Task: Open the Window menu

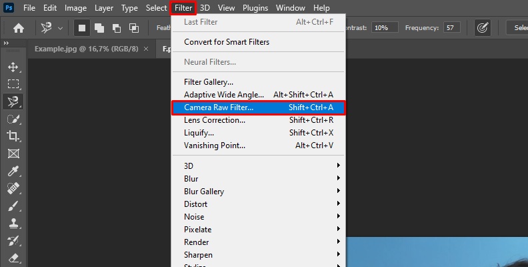Action: (x=290, y=8)
